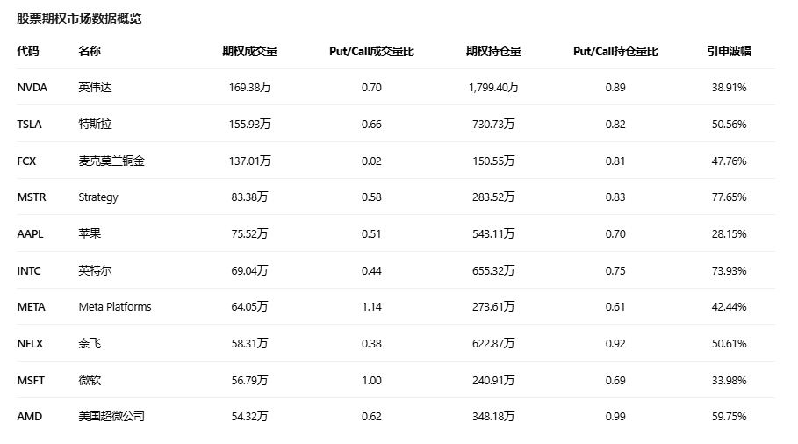
Task: Click the 引申波幅 column header
Action: [729, 51]
